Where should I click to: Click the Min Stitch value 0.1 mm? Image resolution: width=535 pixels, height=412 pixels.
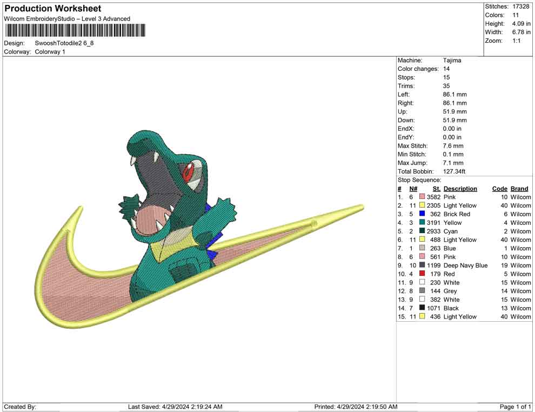point(453,154)
